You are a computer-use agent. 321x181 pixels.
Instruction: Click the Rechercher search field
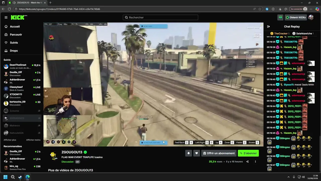click(x=160, y=17)
